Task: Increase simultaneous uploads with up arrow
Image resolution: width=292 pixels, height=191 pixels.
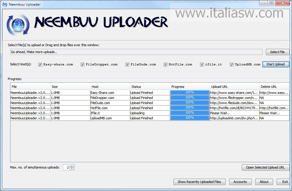Action: point(72,166)
